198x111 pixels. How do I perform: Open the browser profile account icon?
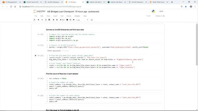pos(191,6)
